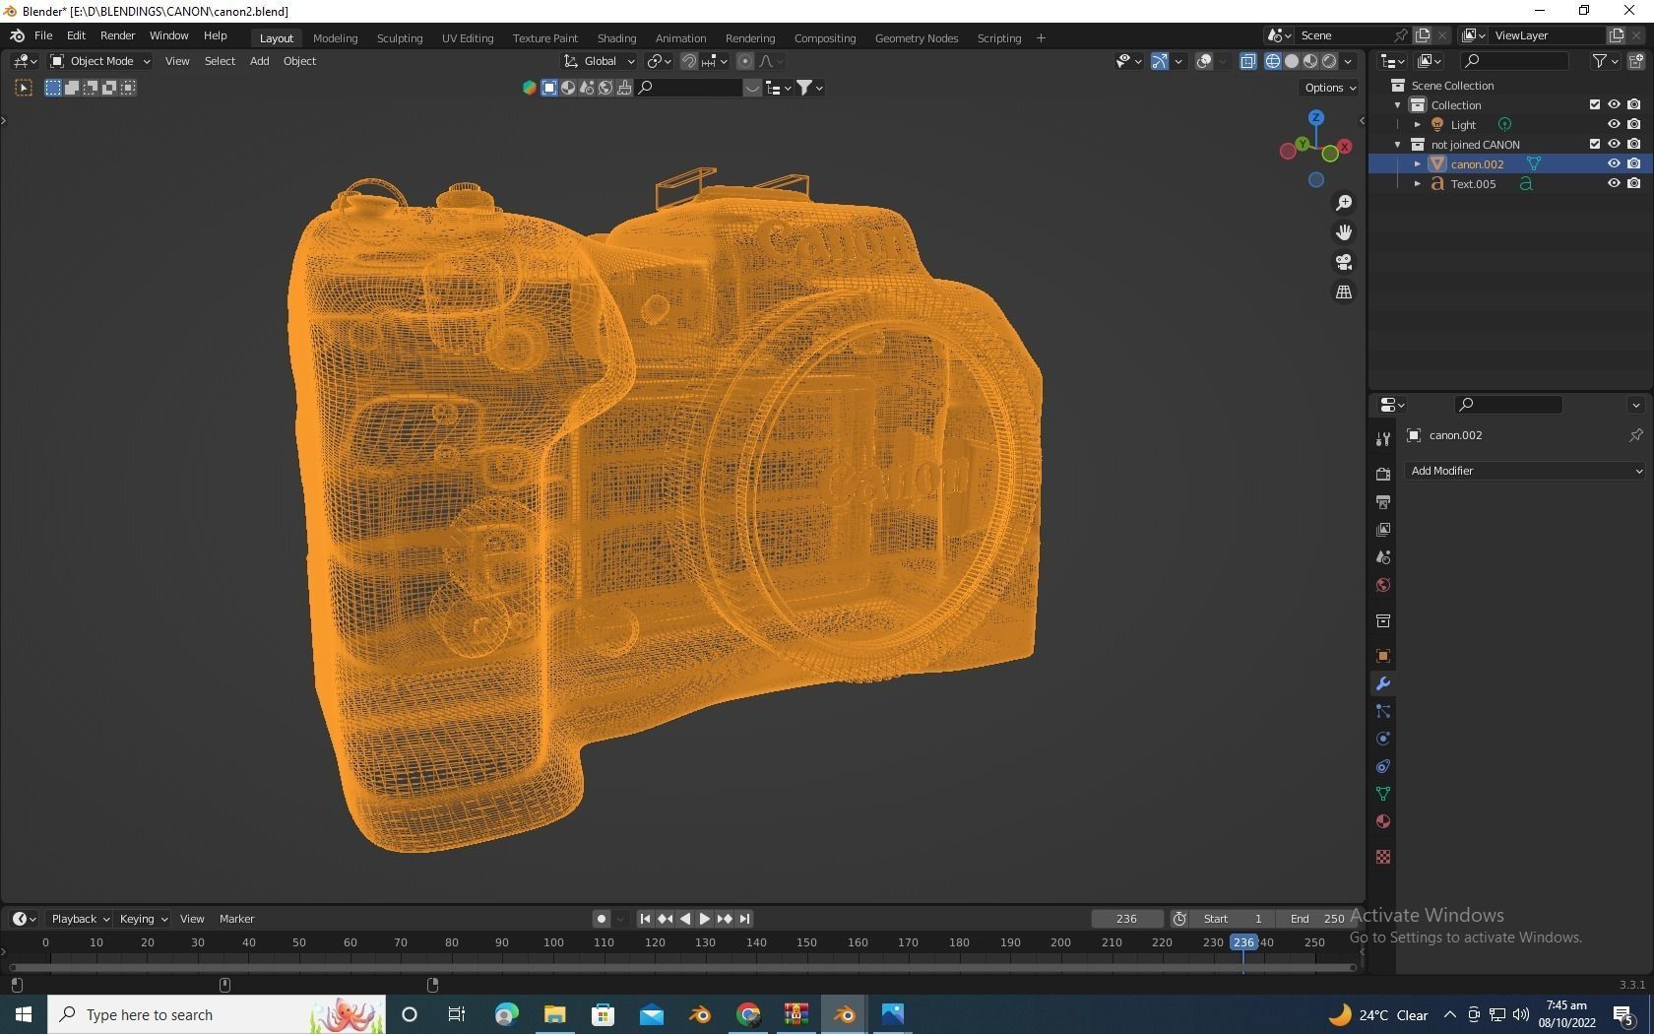Open the Add Modifier dropdown
1654x1034 pixels.
coord(1525,471)
